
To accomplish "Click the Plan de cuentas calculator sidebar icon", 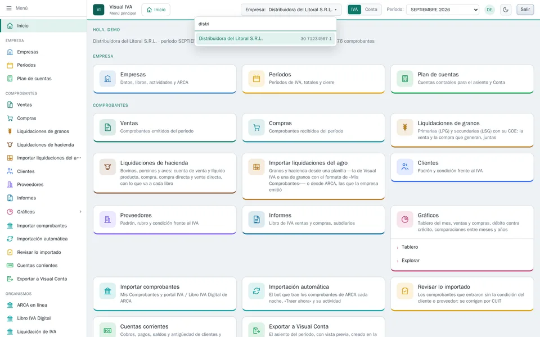I will [x=10, y=79].
